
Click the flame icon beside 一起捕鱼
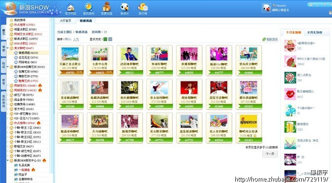[33, 169]
